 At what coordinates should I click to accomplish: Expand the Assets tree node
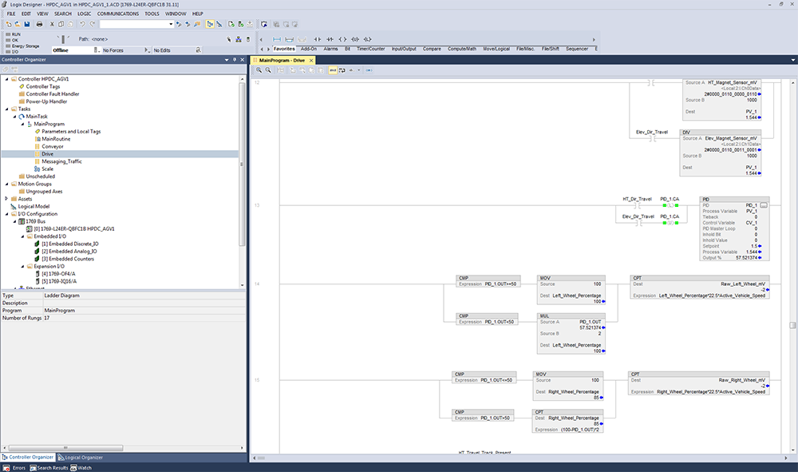(x=6, y=199)
